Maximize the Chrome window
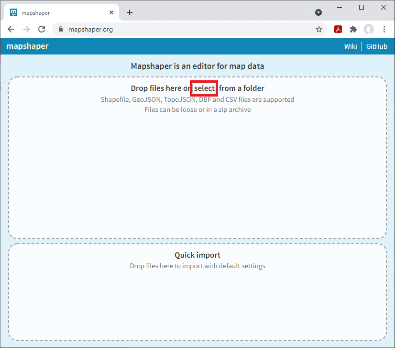This screenshot has width=395, height=348. [x=362, y=7]
